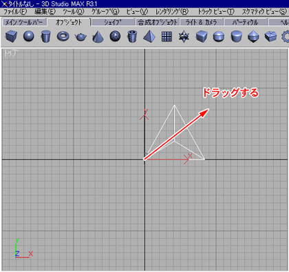Open the トラック ビュー(T) menu
This screenshot has height=272, width=289.
[216, 12]
